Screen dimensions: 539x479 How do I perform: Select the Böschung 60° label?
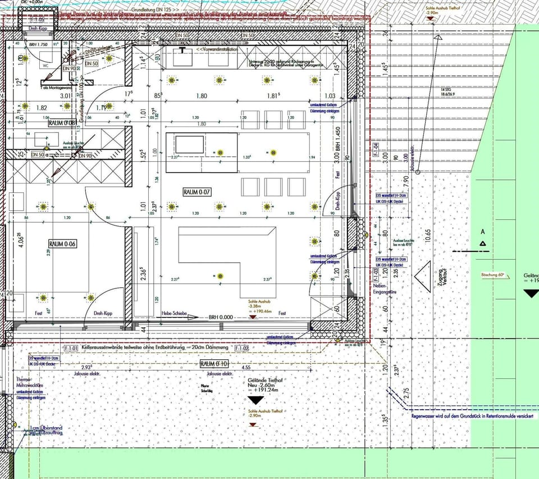[492, 275]
